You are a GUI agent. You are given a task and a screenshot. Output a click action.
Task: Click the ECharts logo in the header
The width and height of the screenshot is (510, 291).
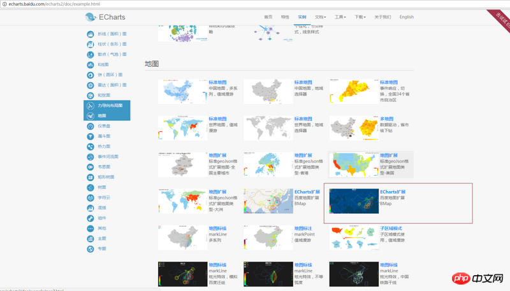coord(105,17)
